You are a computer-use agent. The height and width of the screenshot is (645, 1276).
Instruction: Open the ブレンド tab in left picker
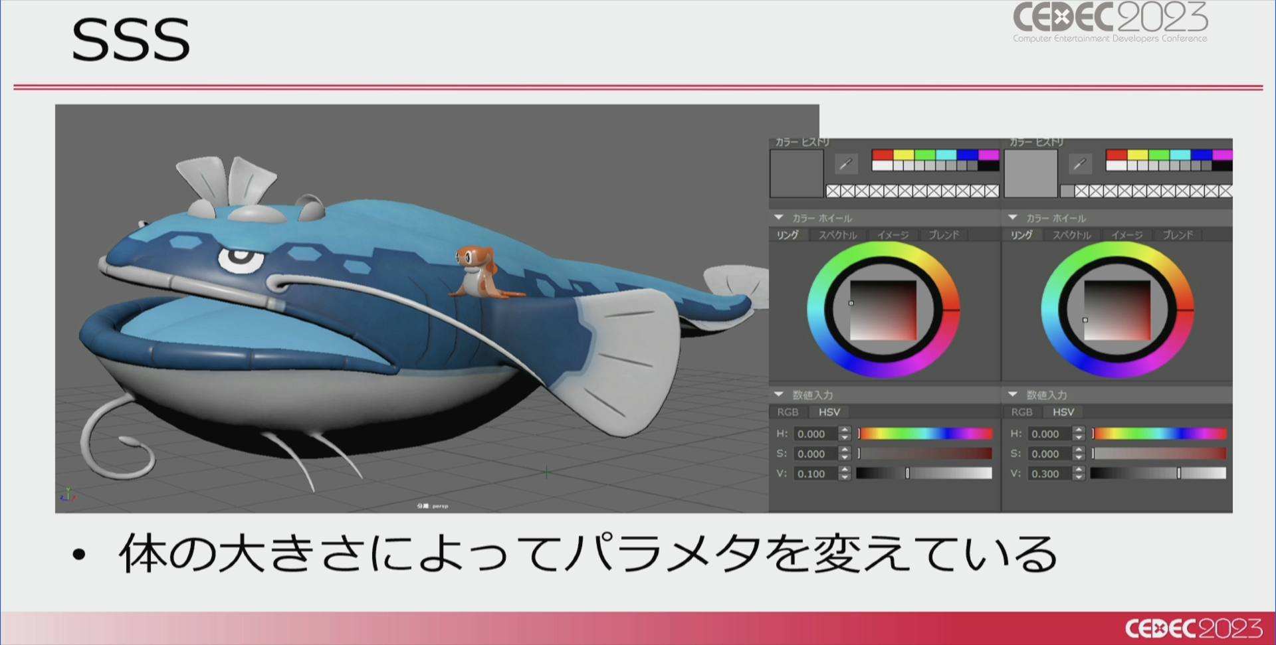click(944, 235)
